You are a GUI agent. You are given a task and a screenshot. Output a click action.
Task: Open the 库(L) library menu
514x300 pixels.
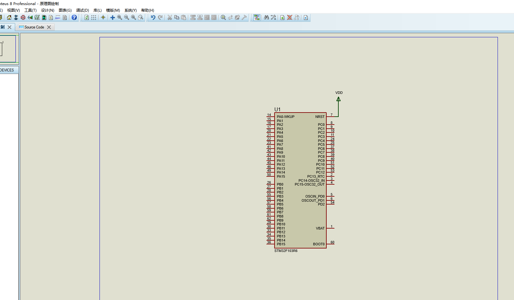point(97,10)
